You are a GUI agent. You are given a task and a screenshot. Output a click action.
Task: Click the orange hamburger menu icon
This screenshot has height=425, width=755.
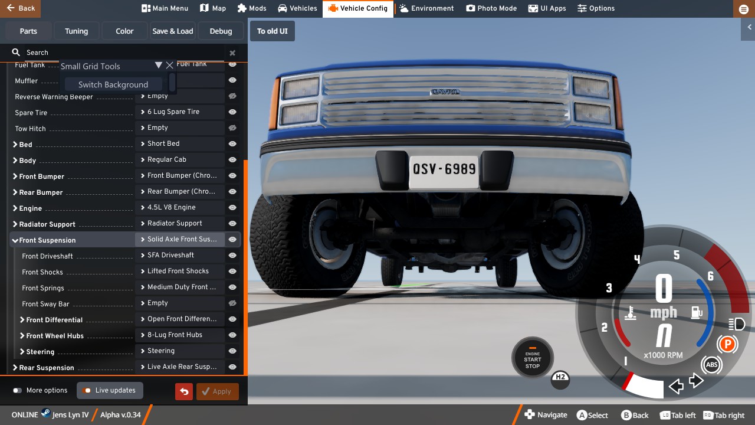pyautogui.click(x=743, y=9)
